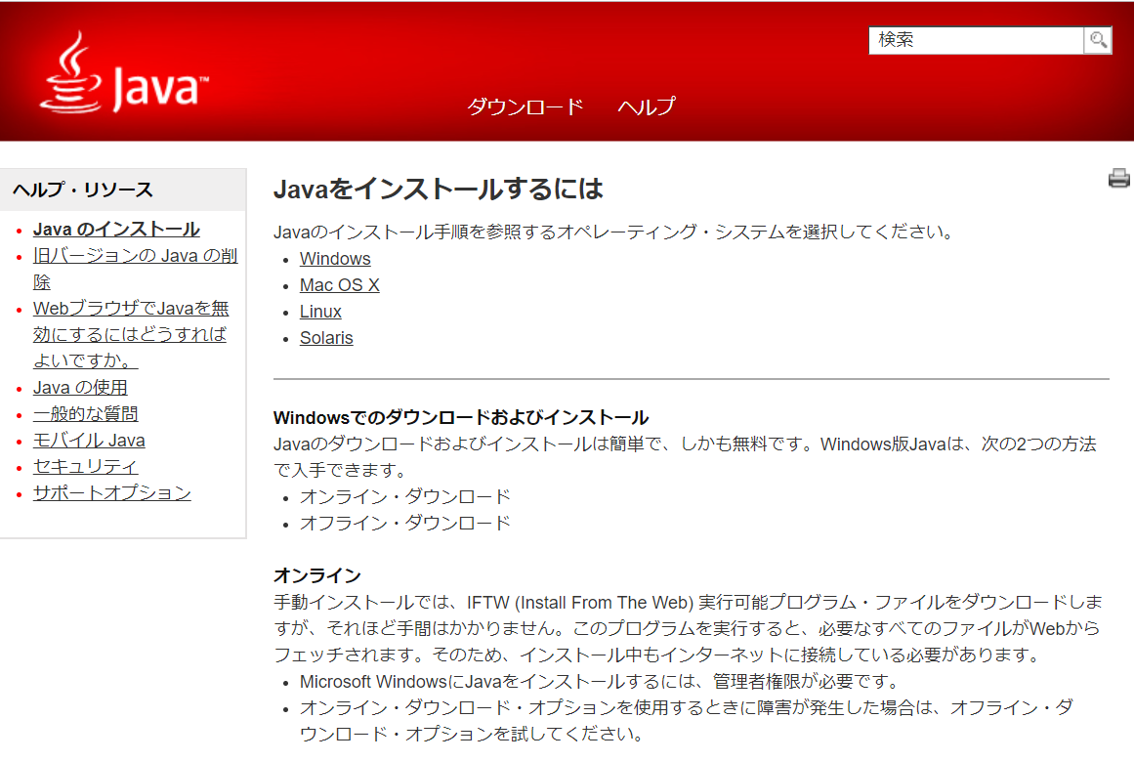Viewport: 1134px width, 761px height.
Task: Open the Linux install instructions link
Action: (320, 312)
